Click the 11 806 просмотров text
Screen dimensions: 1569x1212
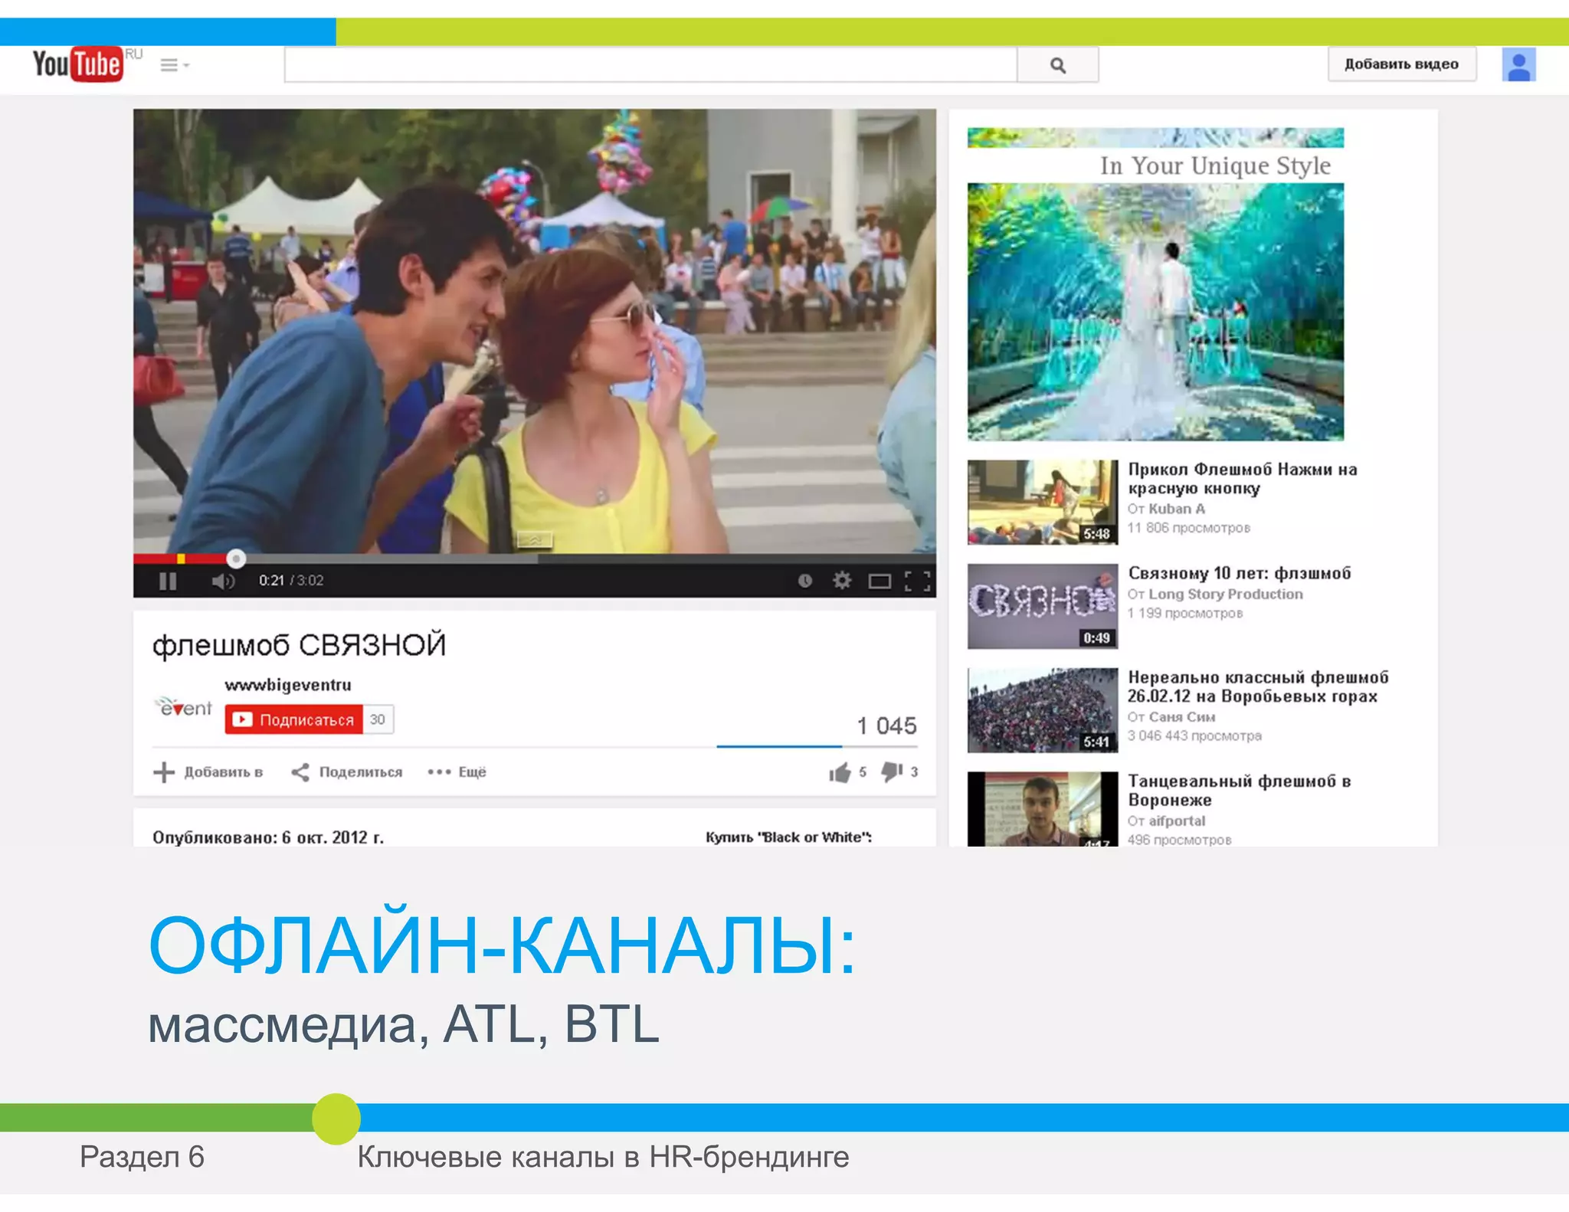[1189, 528]
